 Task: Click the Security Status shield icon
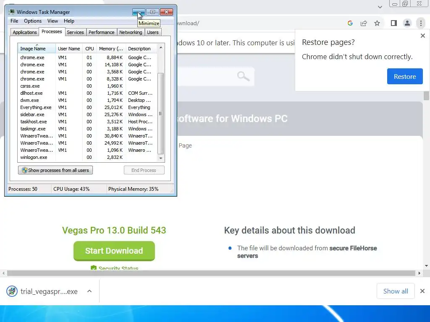(x=94, y=268)
